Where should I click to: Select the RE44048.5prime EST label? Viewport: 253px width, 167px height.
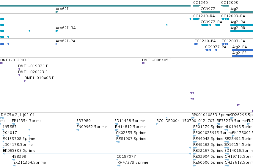click(x=208, y=139)
